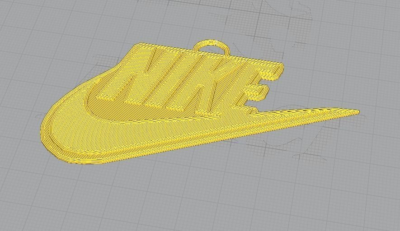Select the keyring loop atop the model
400x231 pixels.
tap(212, 48)
